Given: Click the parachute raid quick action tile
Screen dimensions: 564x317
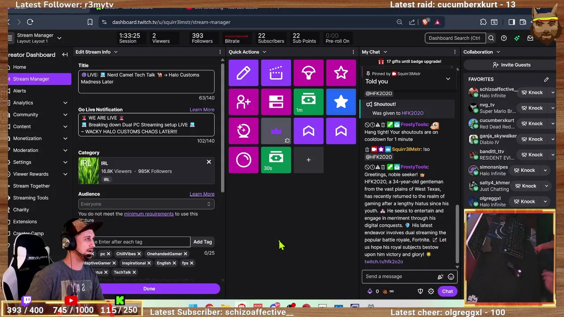Looking at the screenshot, I should coord(308,73).
